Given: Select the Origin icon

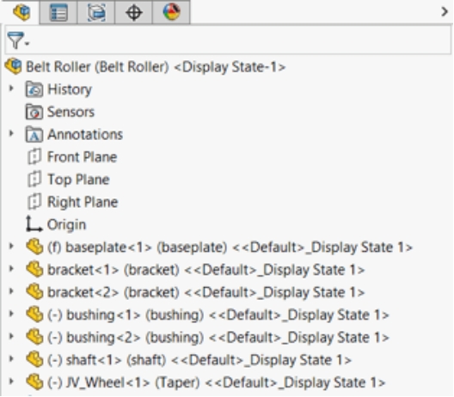Looking at the screenshot, I should coord(34,224).
